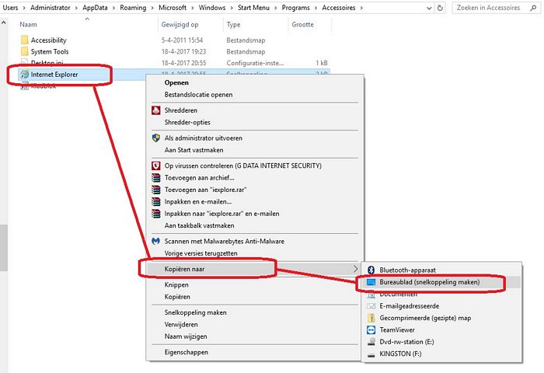Click WinRAR icon beside Toevoegen aan "iexplore.rar"
This screenshot has width=544, height=373.
[x=156, y=190]
